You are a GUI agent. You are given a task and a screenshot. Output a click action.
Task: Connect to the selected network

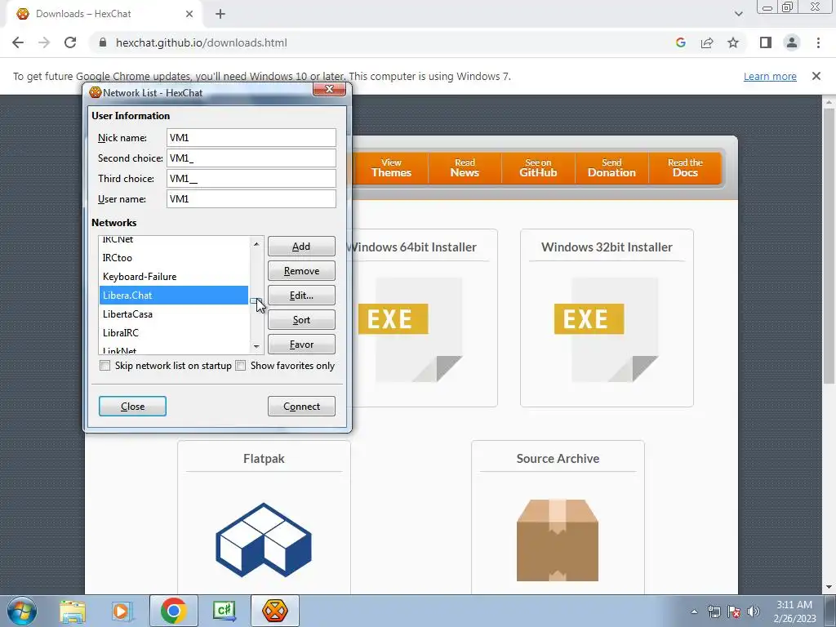tap(301, 407)
